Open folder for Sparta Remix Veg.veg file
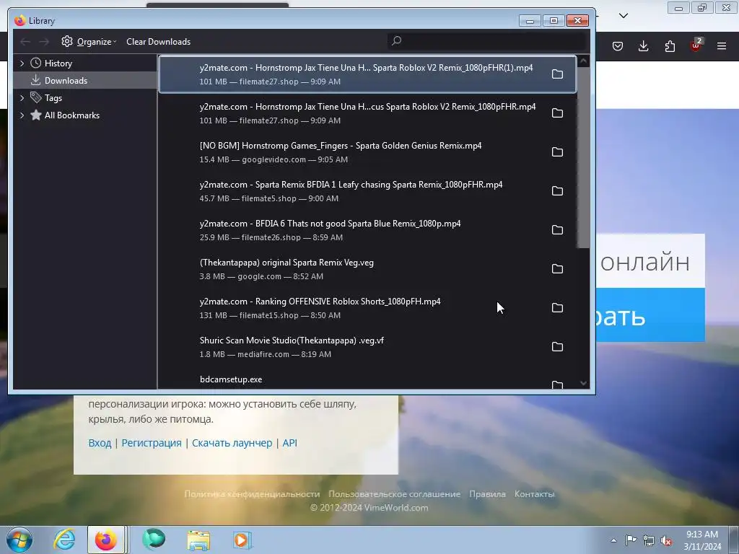The image size is (739, 554). [x=557, y=269]
